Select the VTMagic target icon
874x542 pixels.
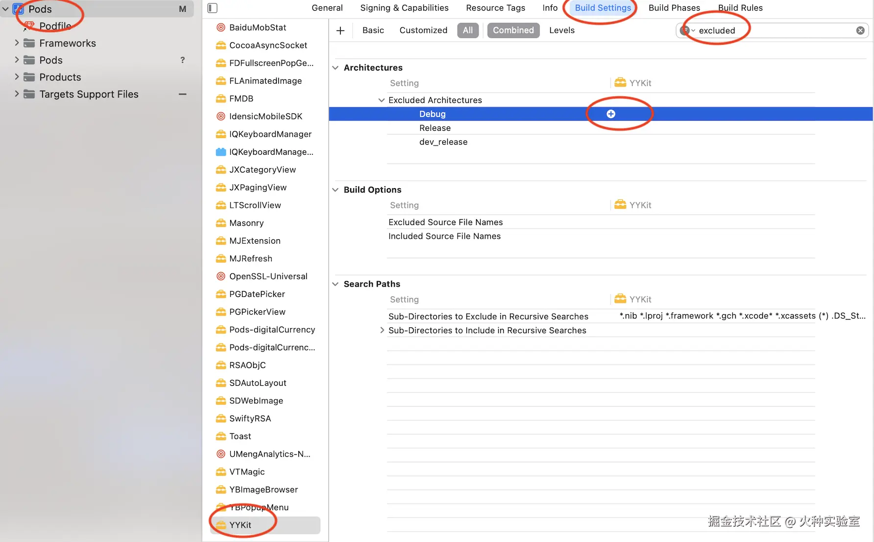point(221,471)
